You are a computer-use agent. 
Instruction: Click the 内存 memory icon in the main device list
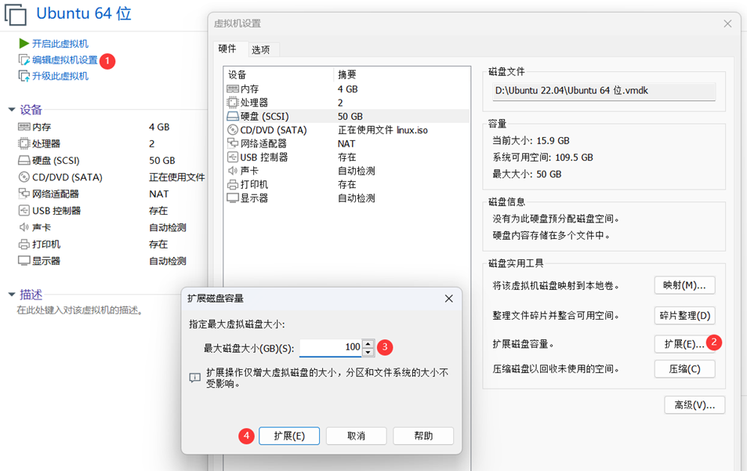coord(24,127)
